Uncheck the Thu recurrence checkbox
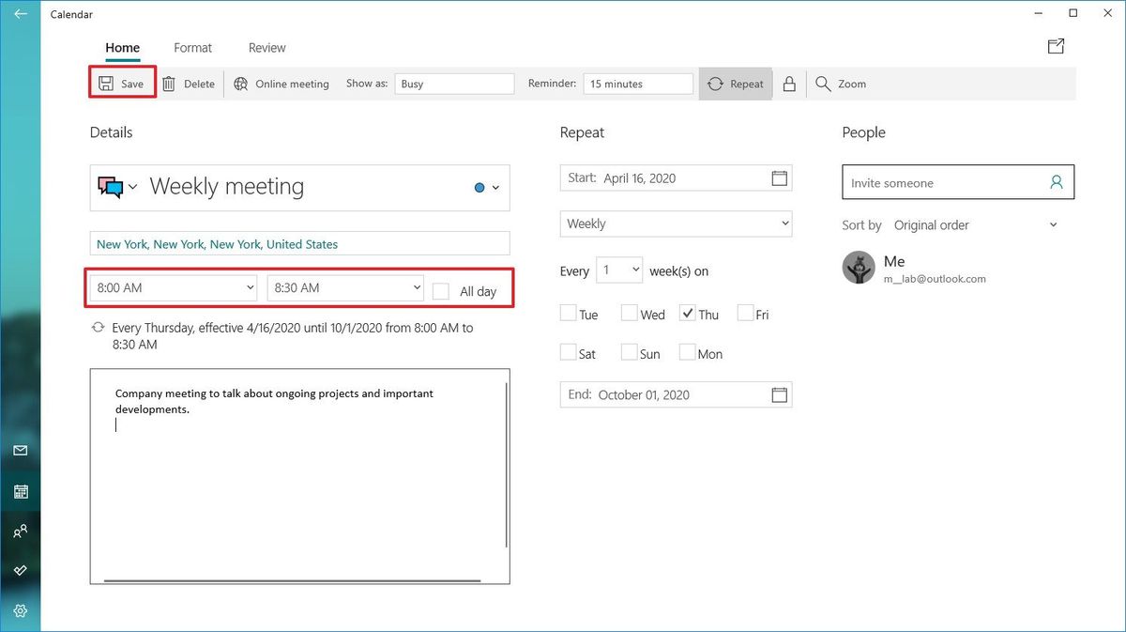Screen dimensions: 1126x632 click(689, 313)
